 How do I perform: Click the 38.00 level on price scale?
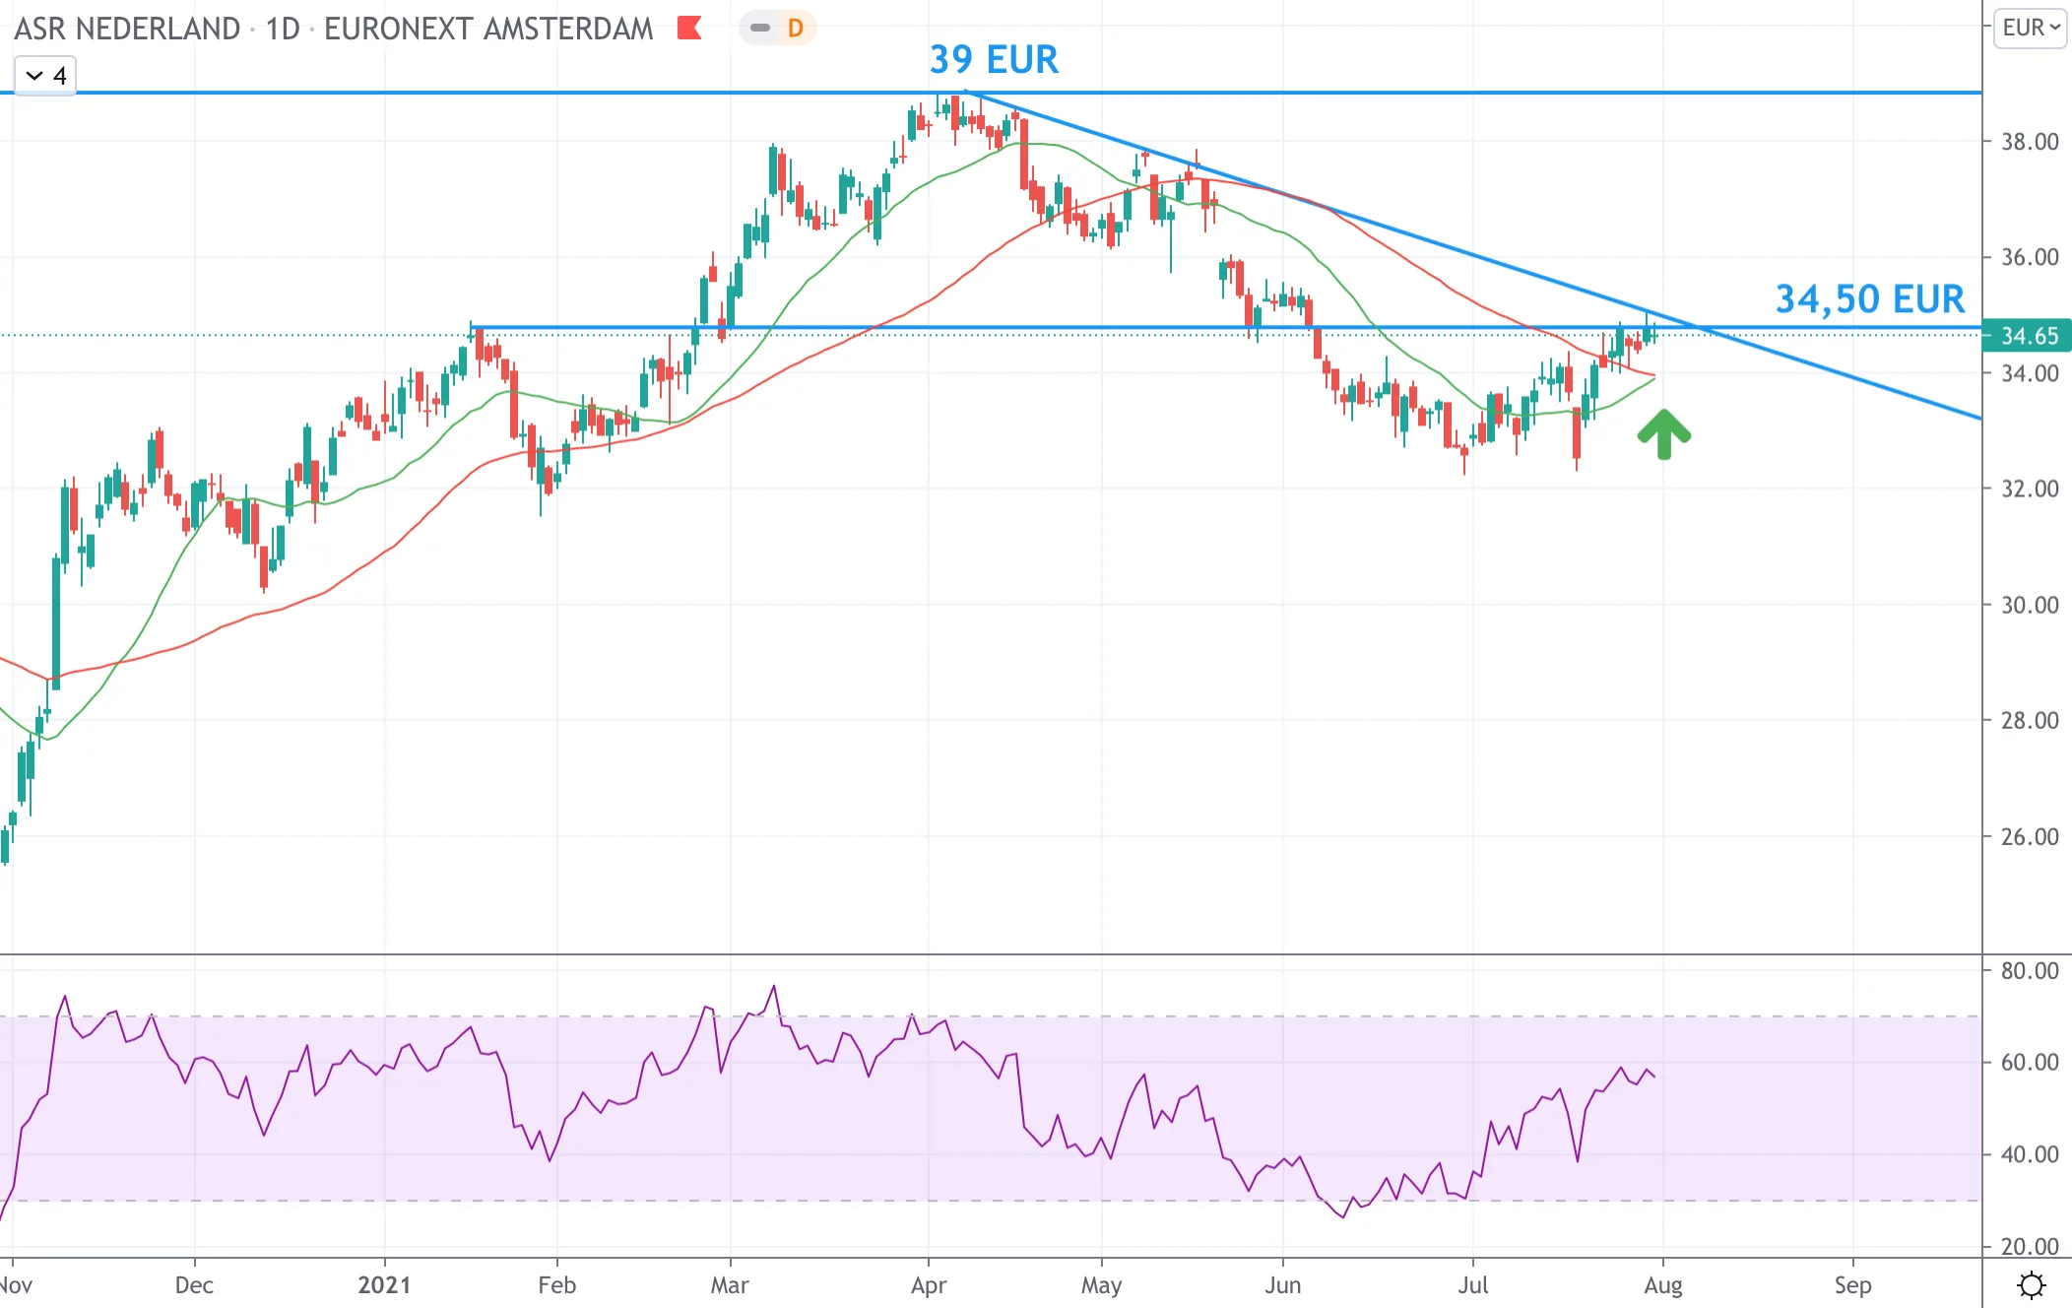(2030, 142)
